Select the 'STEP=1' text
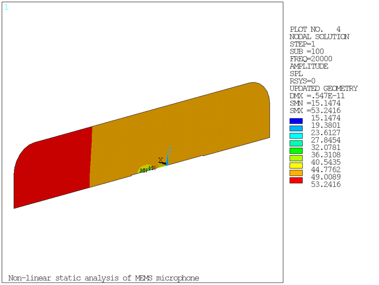Image resolution: width=379 pixels, height=285 pixels. [x=303, y=44]
